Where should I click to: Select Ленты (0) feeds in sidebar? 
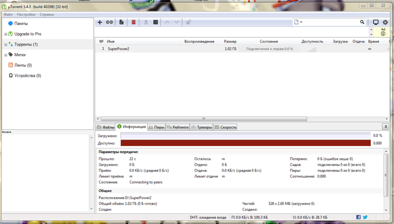[23, 65]
